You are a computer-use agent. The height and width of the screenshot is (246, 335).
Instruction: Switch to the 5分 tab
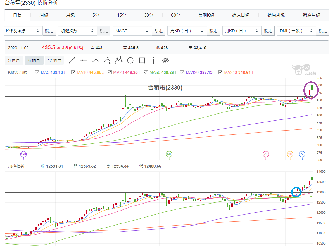coord(96,15)
